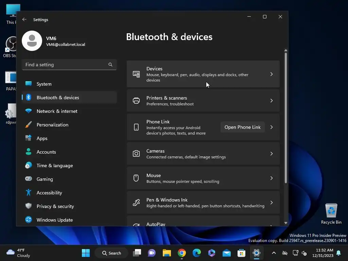Click the search magnifier in Find a setting
348x261 pixels.
[110, 65]
